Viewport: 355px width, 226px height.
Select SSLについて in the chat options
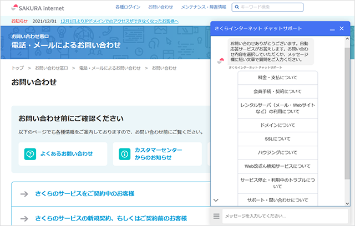(277, 138)
